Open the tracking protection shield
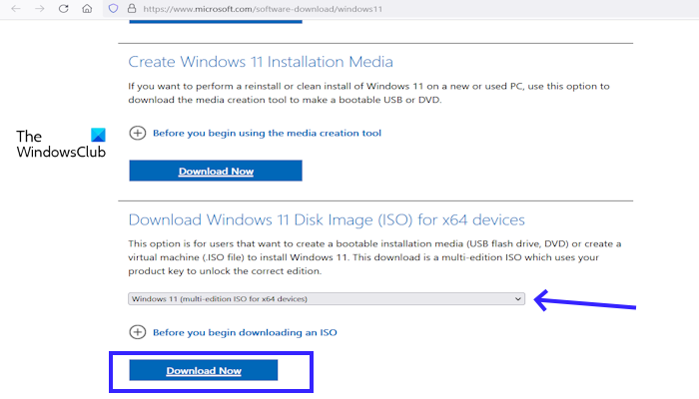Image resolution: width=699 pixels, height=399 pixels. coord(114,9)
